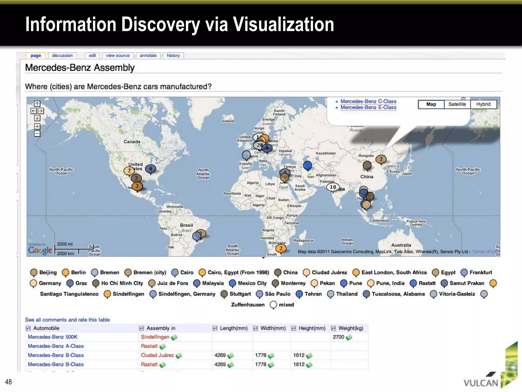The width and height of the screenshot is (522, 392).
Task: Pan the map down with arrow
Action: pyautogui.click(x=37, y=118)
